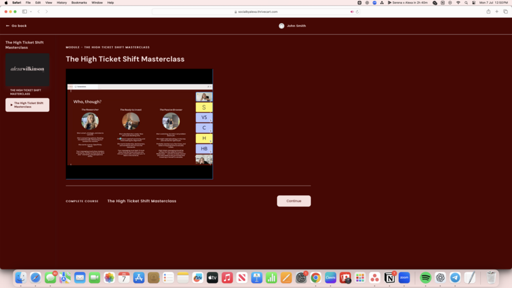512x288 pixels.
Task: Open Music from the dock
Action: (227, 278)
